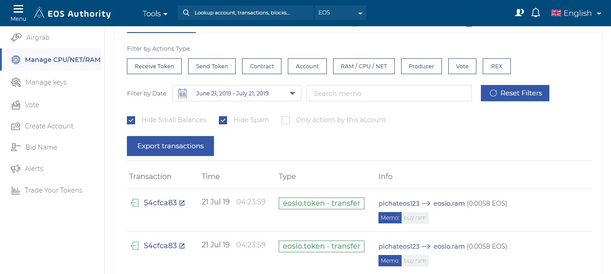611x274 pixels.
Task: Open Create Account sidebar item
Action: point(49,126)
